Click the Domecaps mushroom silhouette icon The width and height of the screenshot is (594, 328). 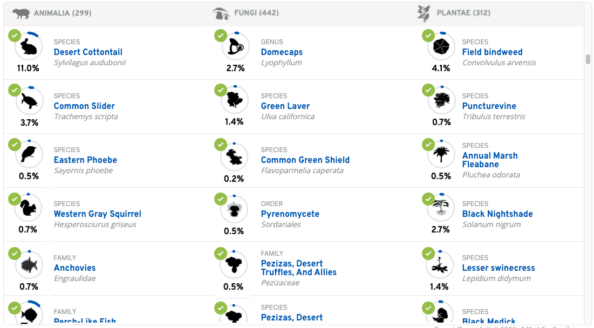(x=236, y=47)
